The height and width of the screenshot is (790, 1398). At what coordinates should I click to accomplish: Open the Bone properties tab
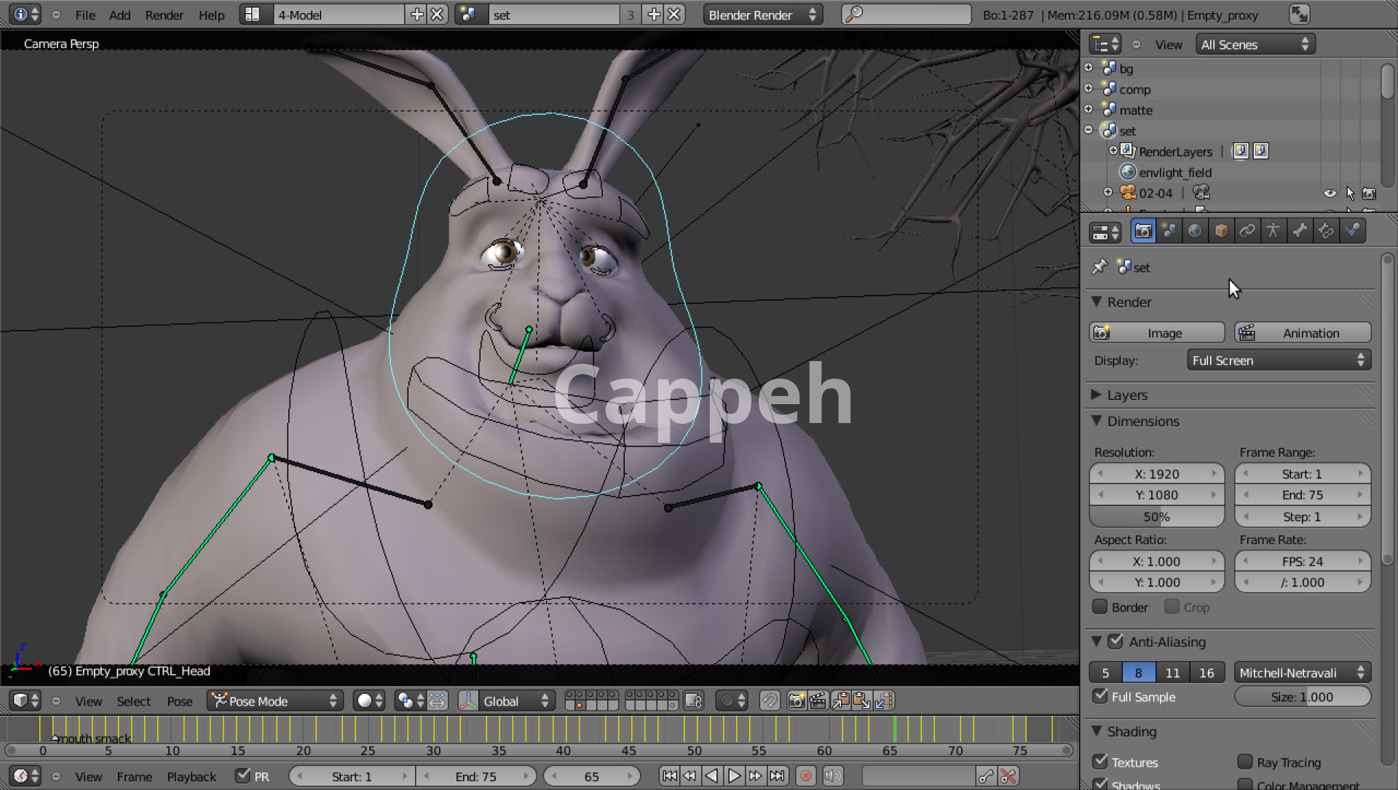click(x=1300, y=232)
